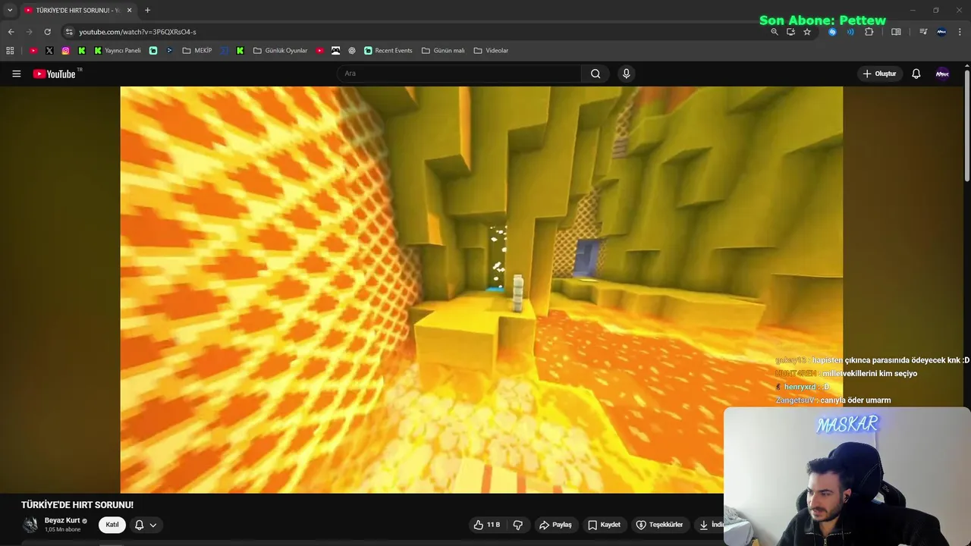Select the TÜRKİYE'DE HIRT SORUNU browser tab

78,10
